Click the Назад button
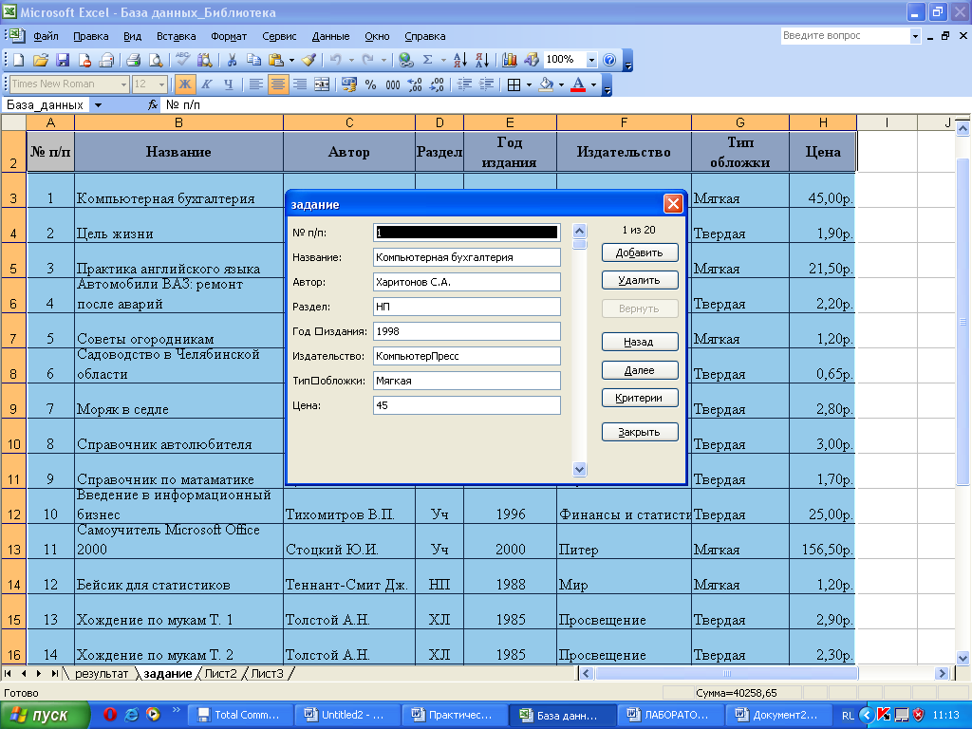972x729 pixels. (x=640, y=342)
